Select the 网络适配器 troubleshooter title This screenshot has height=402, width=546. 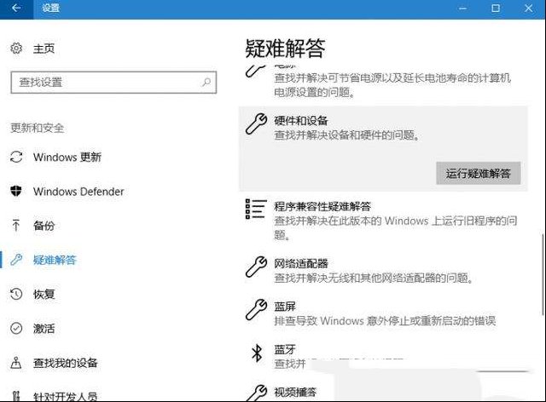(x=301, y=263)
